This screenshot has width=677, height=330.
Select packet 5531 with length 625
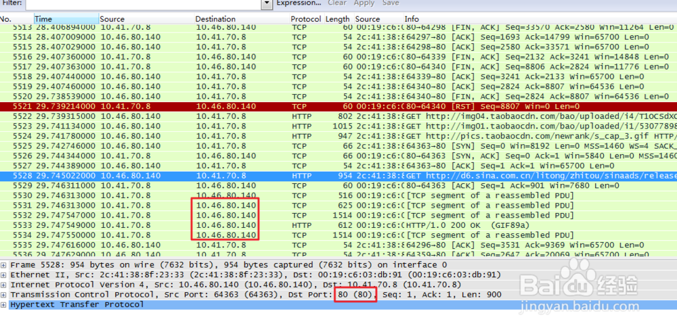pyautogui.click(x=338, y=206)
